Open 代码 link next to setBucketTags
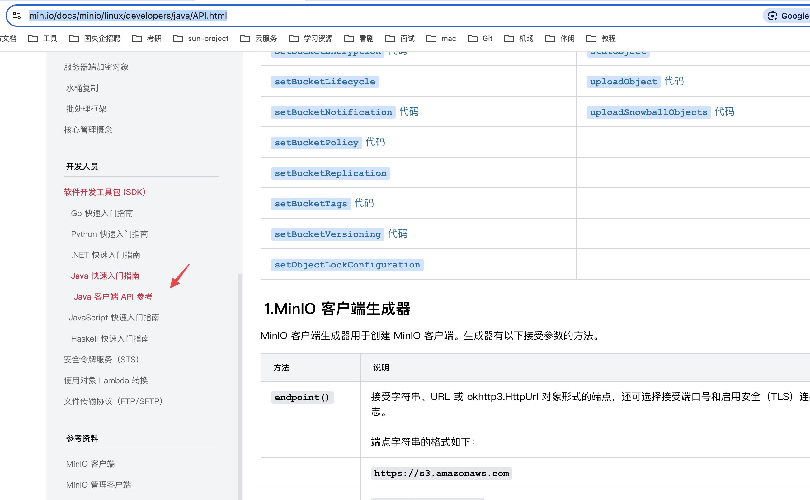The width and height of the screenshot is (810, 500). point(364,203)
